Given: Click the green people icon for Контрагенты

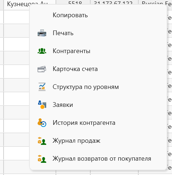Looking at the screenshot, I should [42, 51].
